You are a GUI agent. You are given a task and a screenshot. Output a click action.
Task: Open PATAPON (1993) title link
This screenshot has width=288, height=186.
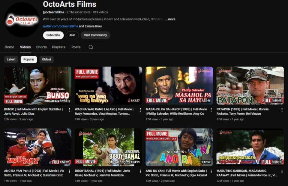point(243,111)
